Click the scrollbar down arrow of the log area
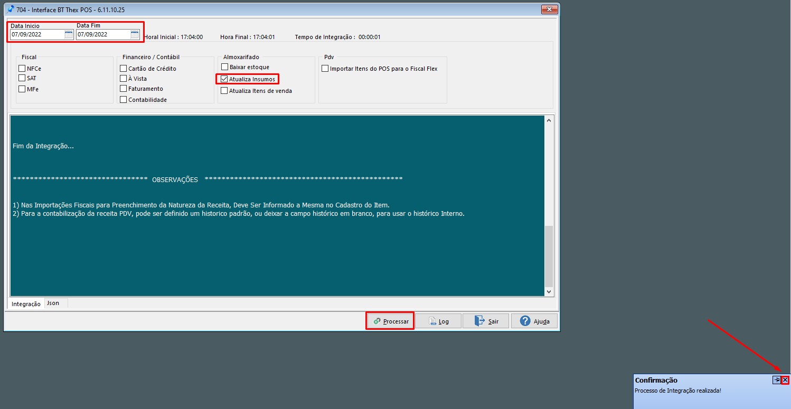 tap(549, 291)
